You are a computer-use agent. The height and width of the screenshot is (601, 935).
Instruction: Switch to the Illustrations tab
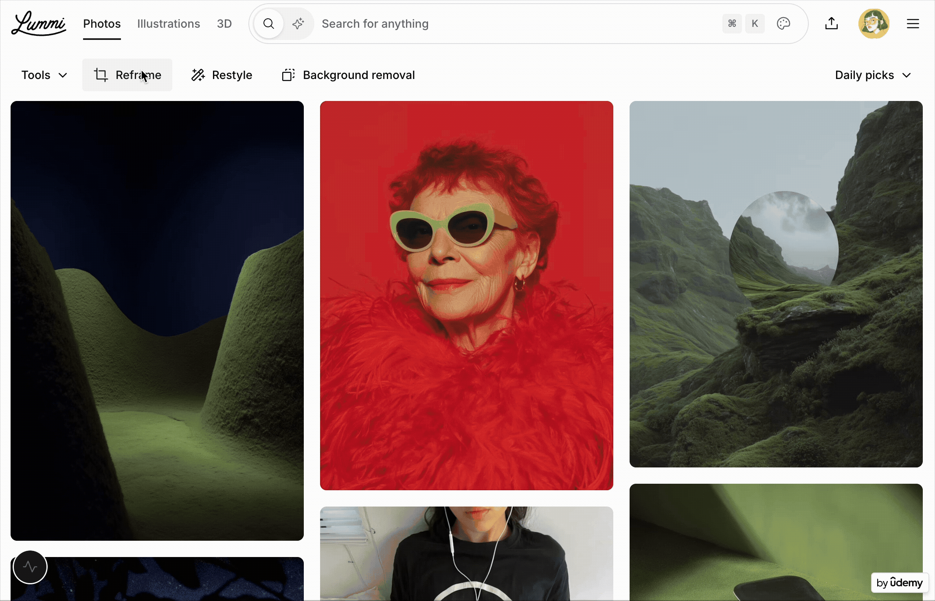point(169,24)
